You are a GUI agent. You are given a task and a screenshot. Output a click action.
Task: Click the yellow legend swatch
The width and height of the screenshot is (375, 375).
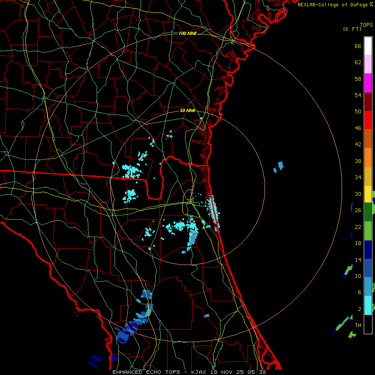coord(368,194)
